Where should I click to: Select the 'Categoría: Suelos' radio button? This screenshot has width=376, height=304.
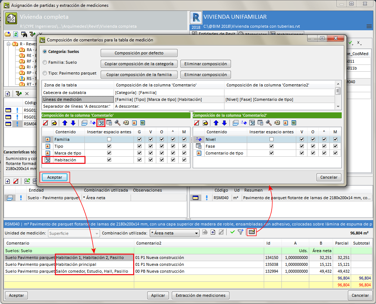tap(45, 52)
